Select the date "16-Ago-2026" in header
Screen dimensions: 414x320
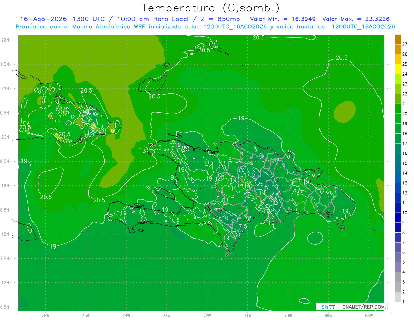tap(43, 19)
